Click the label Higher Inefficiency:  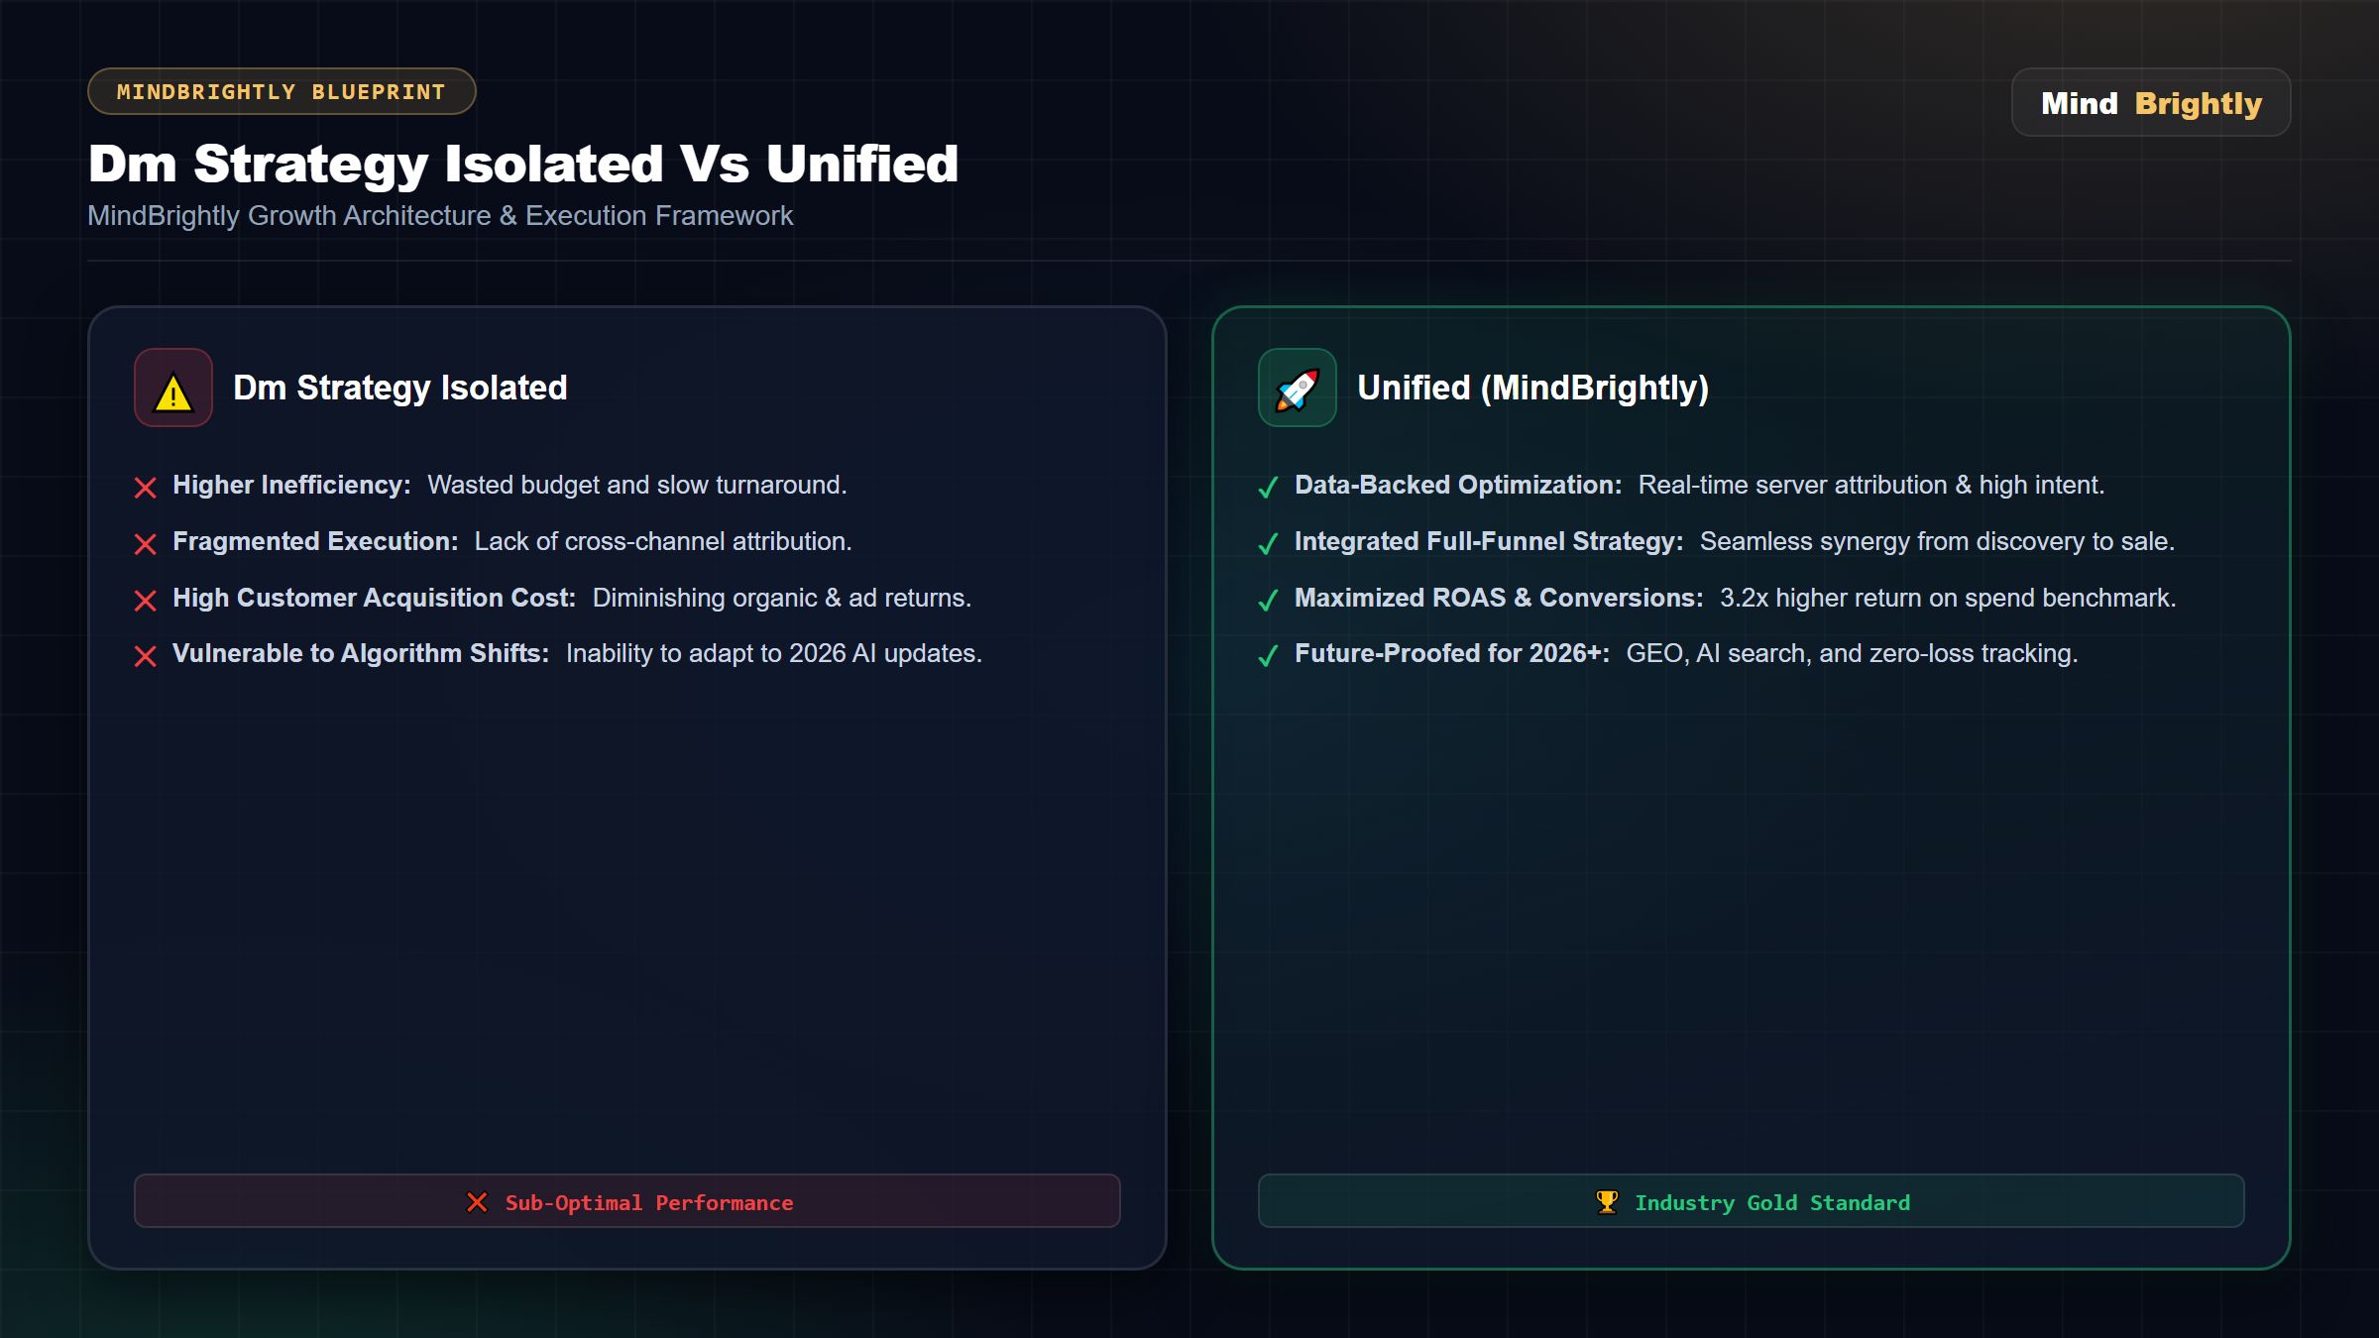click(x=291, y=485)
